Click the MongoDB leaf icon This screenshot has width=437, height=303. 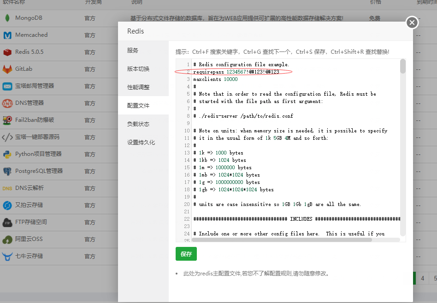(7, 18)
